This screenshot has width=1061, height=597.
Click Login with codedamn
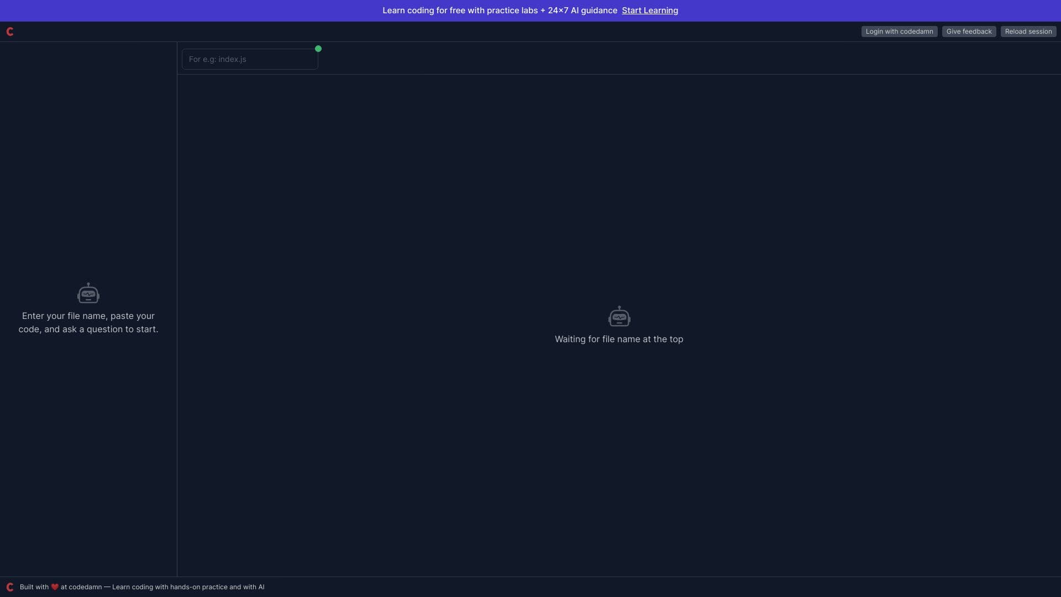point(899,32)
